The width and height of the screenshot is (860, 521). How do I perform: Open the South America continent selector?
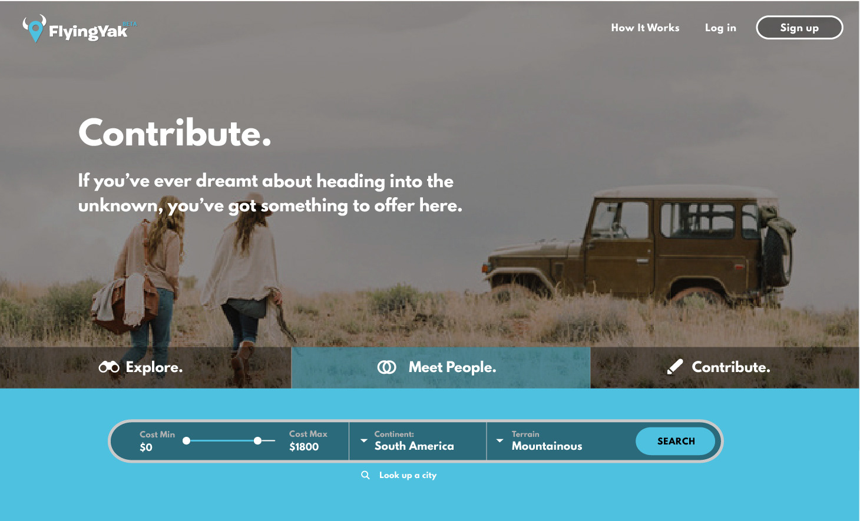pyautogui.click(x=418, y=441)
